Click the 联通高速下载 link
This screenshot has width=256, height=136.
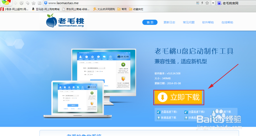point(167,118)
